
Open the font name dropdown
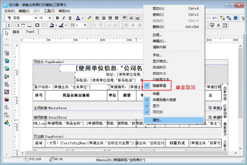pyautogui.click(x=36, y=18)
